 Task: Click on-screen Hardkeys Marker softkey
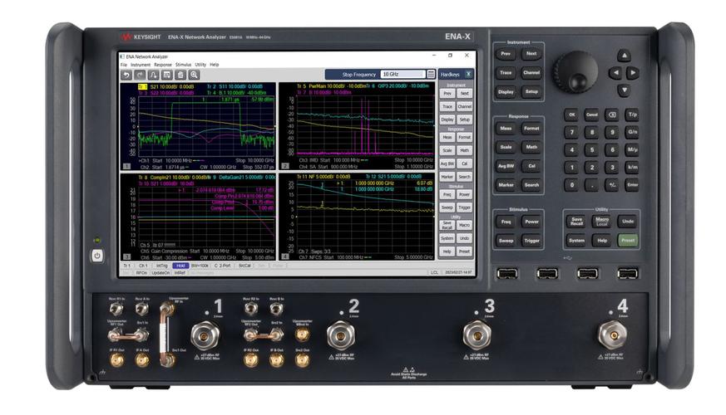click(447, 177)
